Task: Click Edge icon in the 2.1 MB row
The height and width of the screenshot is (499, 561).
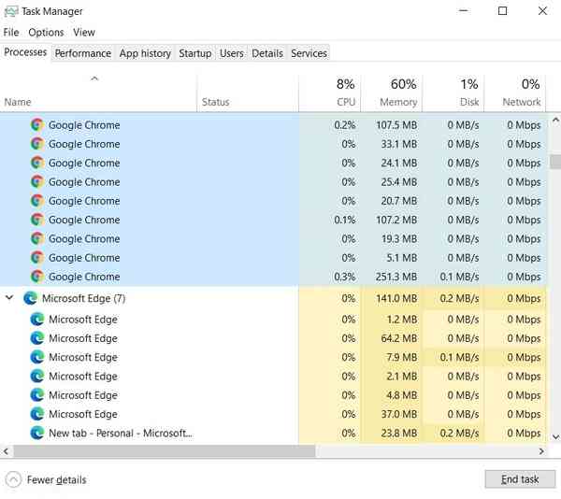Action: (37, 376)
